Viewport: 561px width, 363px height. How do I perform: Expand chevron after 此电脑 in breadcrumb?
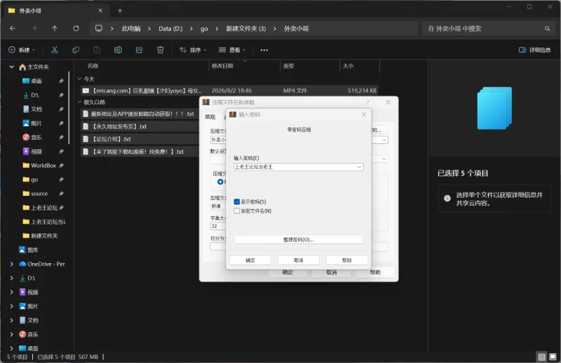click(149, 29)
